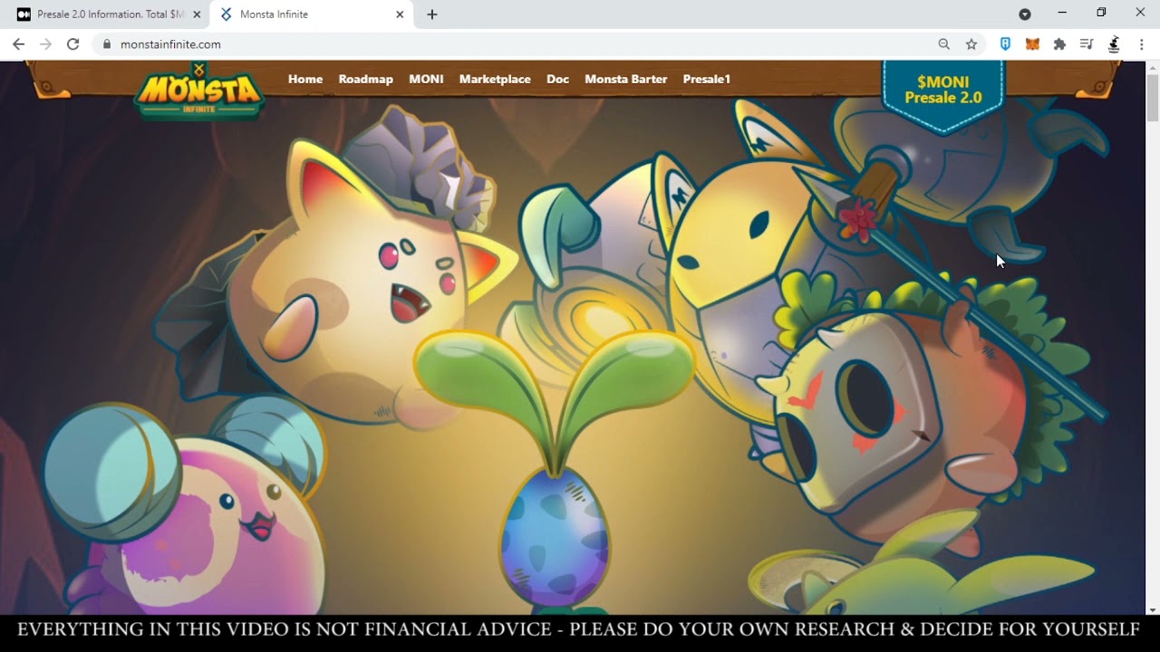This screenshot has height=652, width=1160.
Task: Reload the current page
Action: click(72, 44)
